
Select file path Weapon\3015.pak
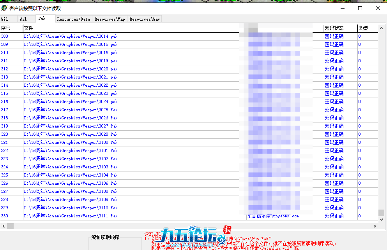pyautogui.click(x=71, y=45)
